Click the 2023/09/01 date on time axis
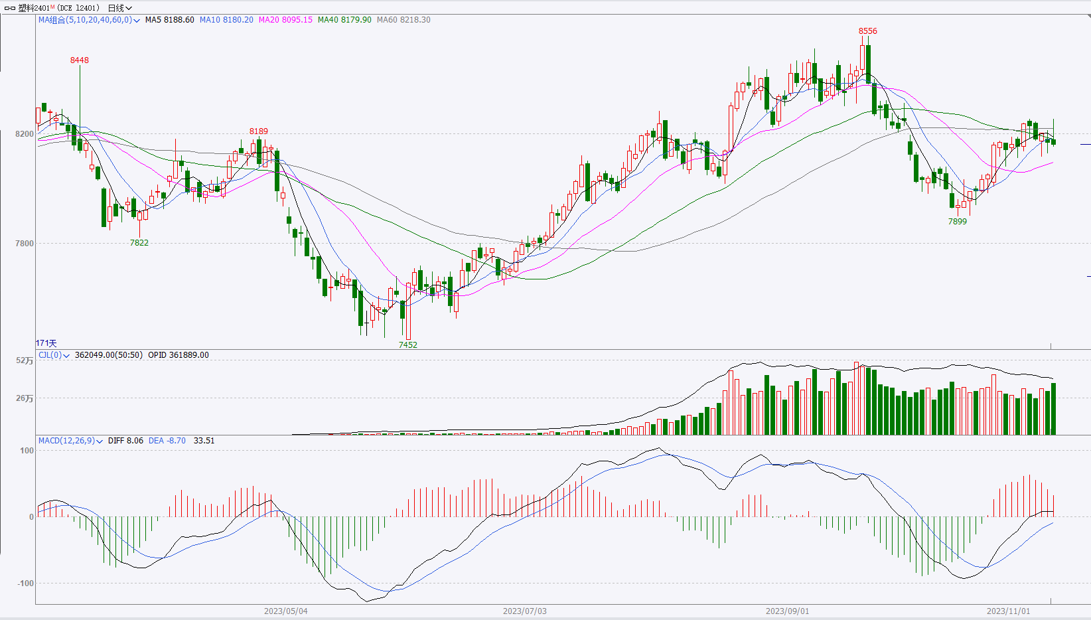The height and width of the screenshot is (620, 1091). 787,611
